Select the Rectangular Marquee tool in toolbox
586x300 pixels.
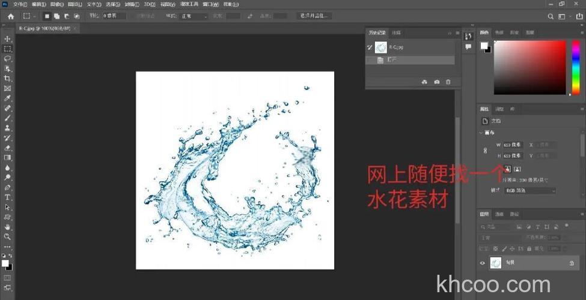(x=7, y=49)
